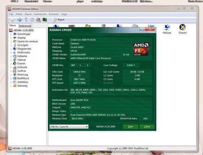203x155 pixels.
Task: Select the Operációs rendszer tree icon
Action: (x=15, y=41)
